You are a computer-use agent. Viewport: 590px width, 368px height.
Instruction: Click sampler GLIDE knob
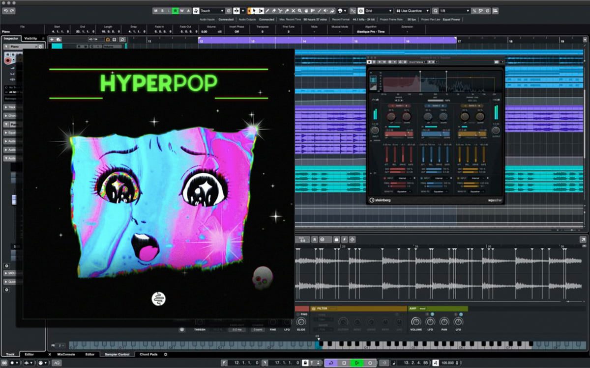click(x=301, y=322)
